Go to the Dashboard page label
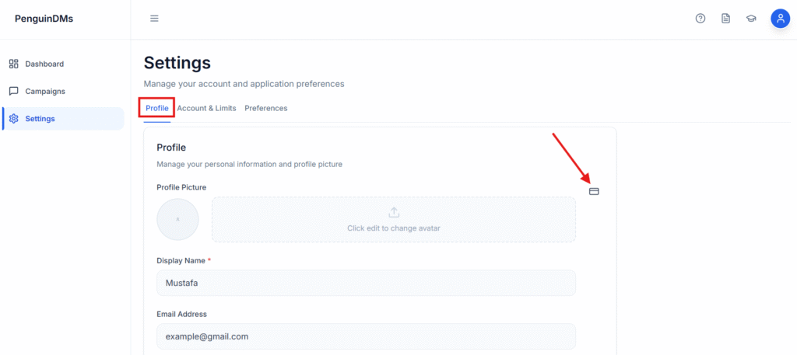This screenshot has height=355, width=797. pos(44,64)
